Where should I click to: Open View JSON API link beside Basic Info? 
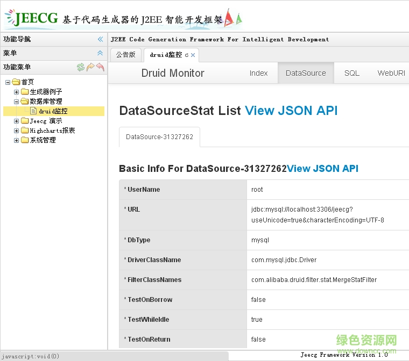pyautogui.click(x=323, y=169)
